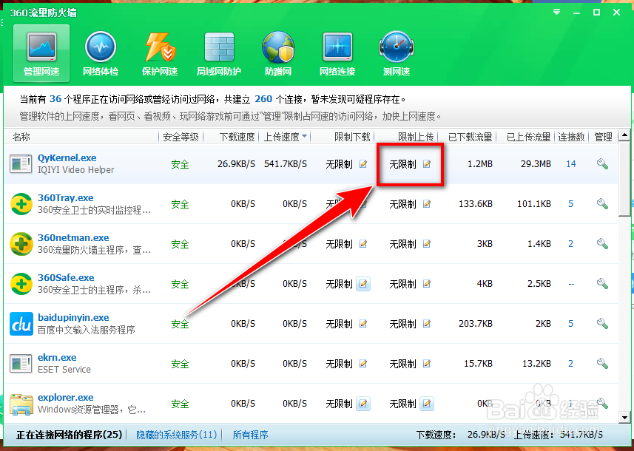This screenshot has width=634, height=451.
Task: Edit upload limit for explorer.exe
Action: click(427, 404)
